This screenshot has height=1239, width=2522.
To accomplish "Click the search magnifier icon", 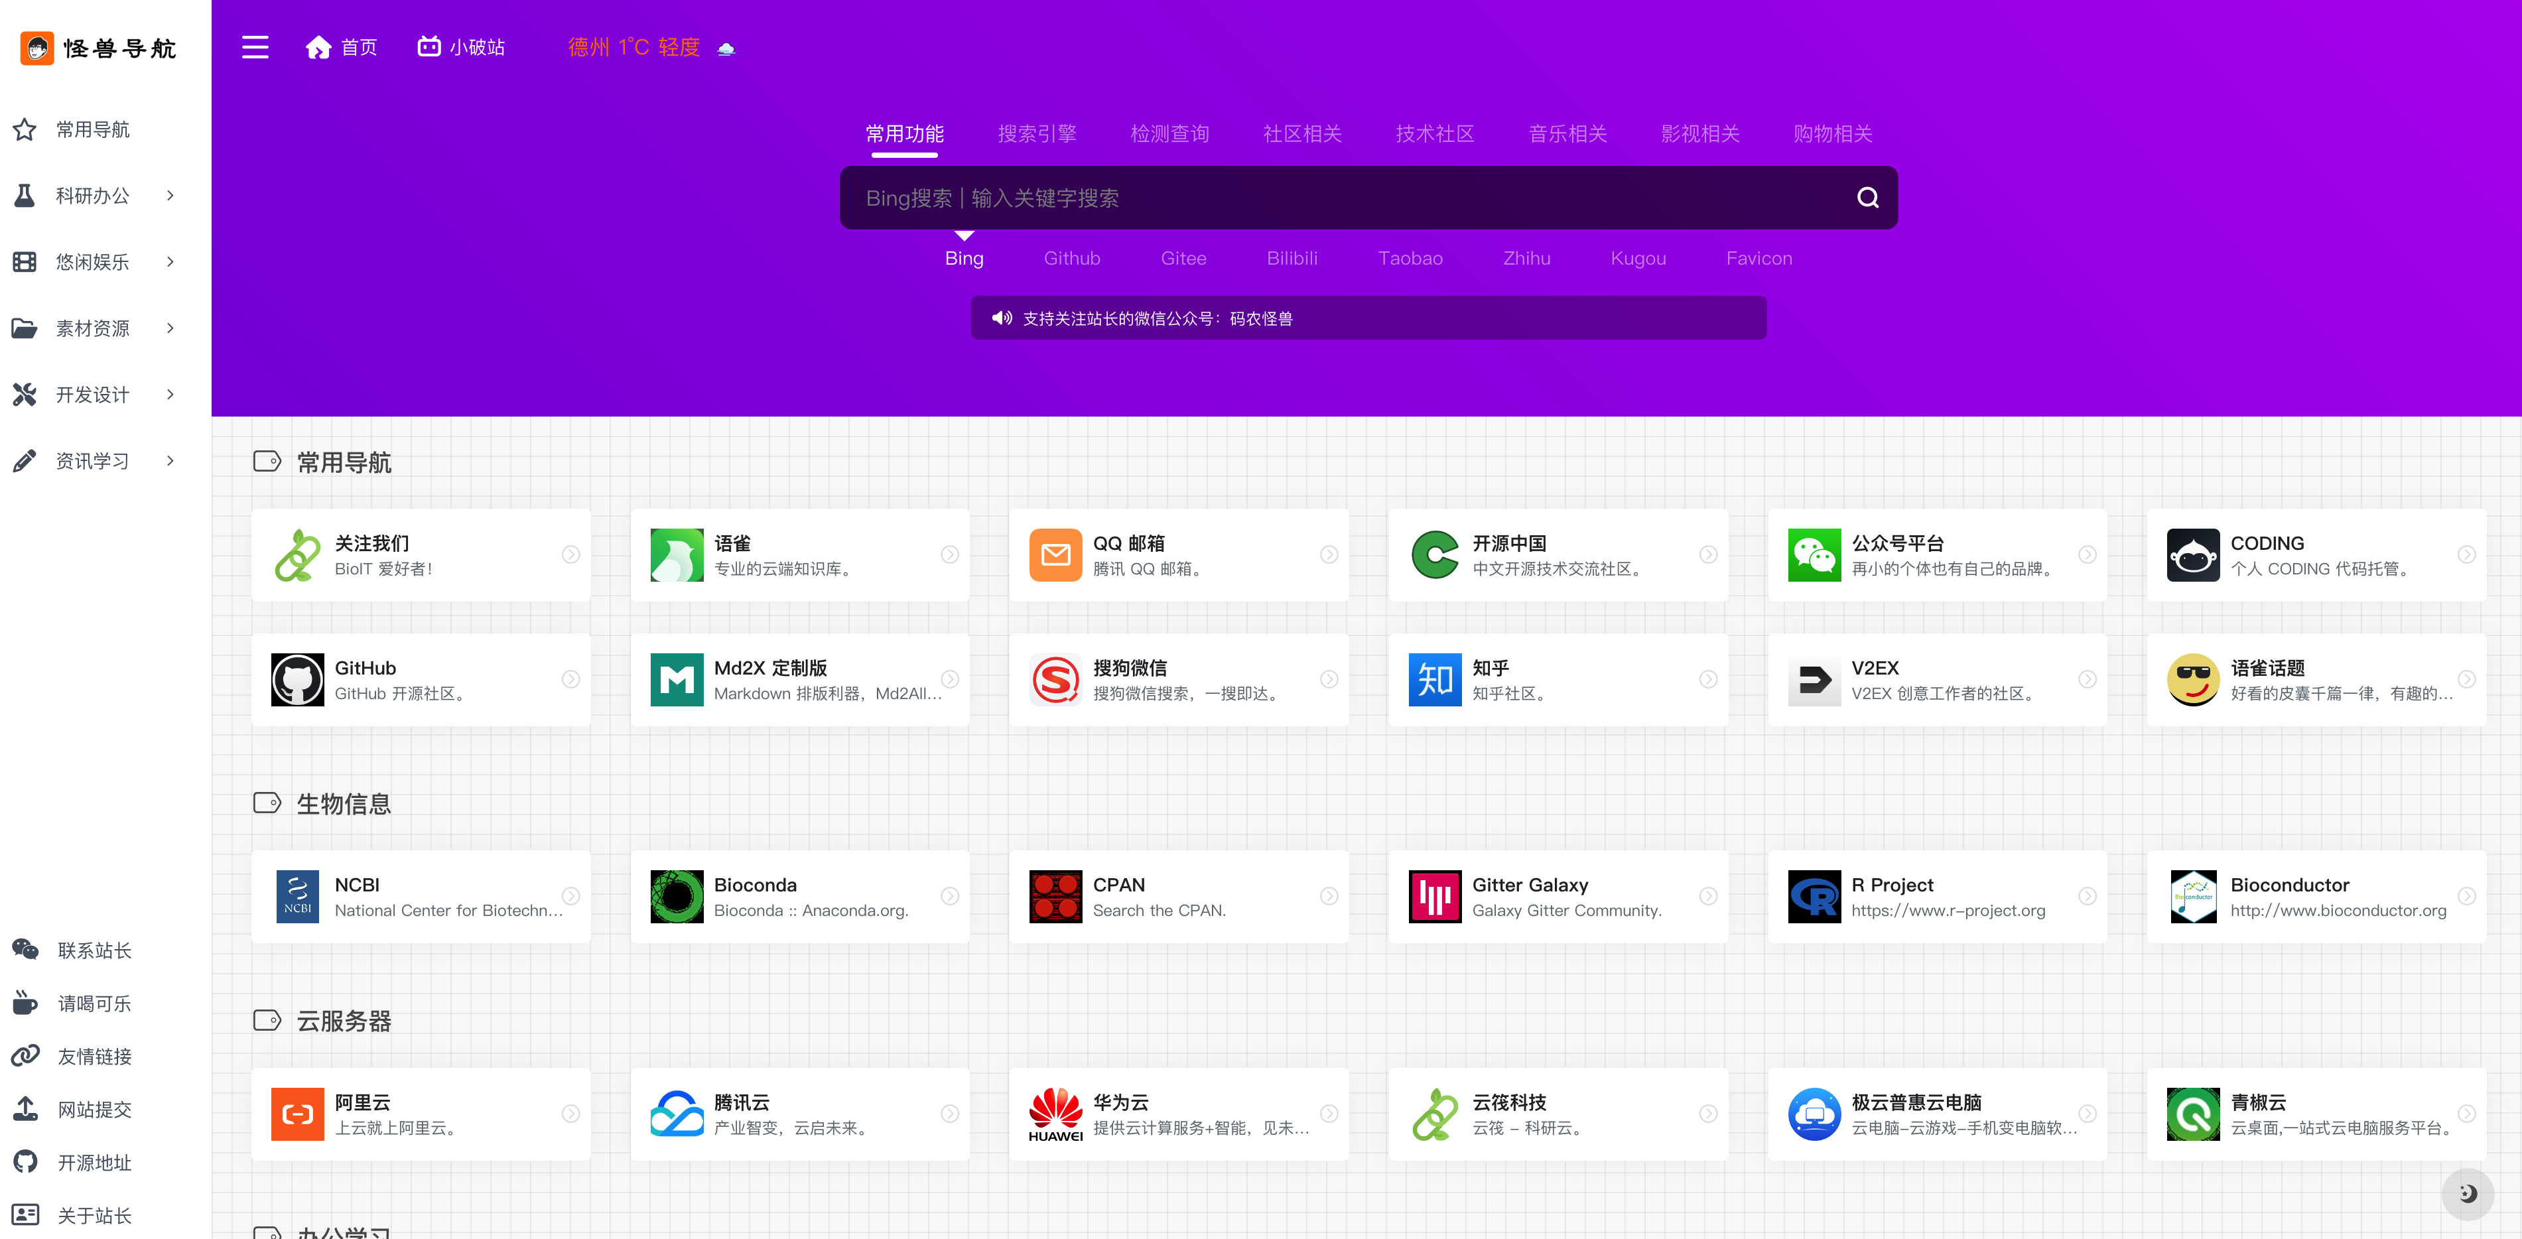I will [x=1867, y=198].
